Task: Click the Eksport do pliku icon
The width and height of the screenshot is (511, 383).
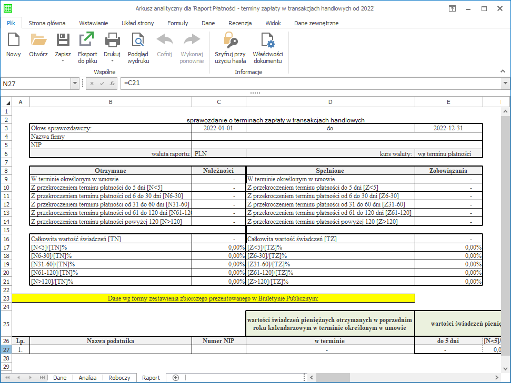Action: click(x=87, y=40)
